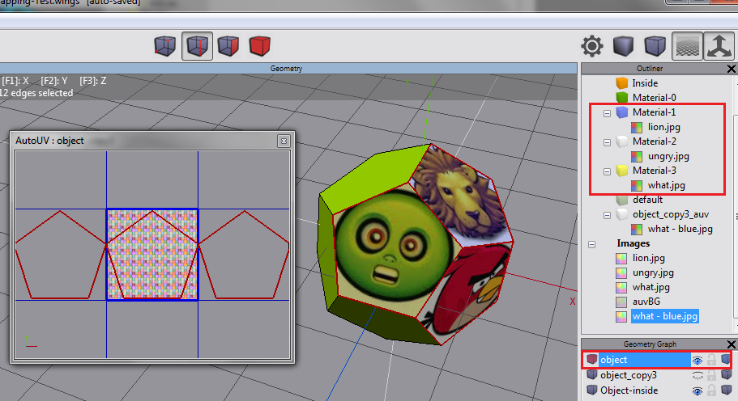
Task: Click cube icon left of Object-inside
Action: [592, 390]
